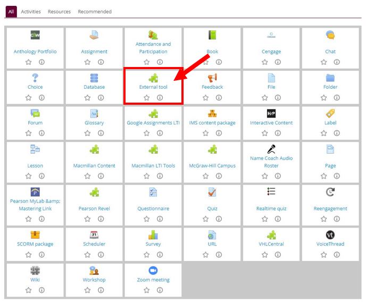
Task: Choose the Feedback megaphone icon
Action: pyautogui.click(x=212, y=78)
